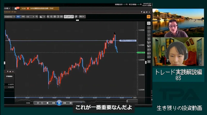Image resolution: width=207 pixels, height=115 pixels.
Task: Zoom out of the chart
Action: click(x=51, y=16)
